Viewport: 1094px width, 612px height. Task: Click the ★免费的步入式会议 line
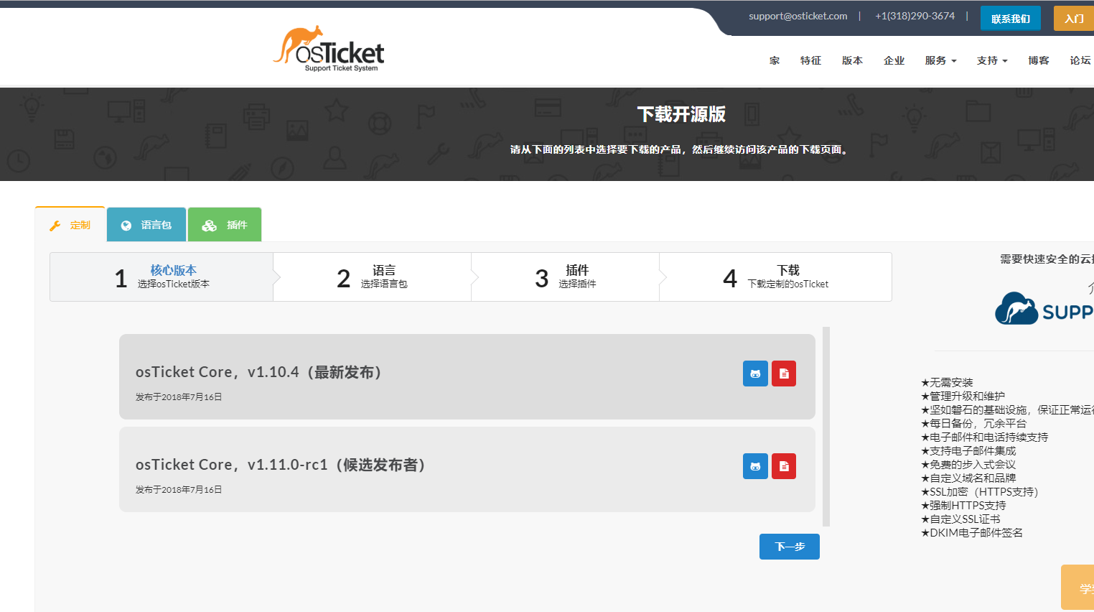[968, 464]
